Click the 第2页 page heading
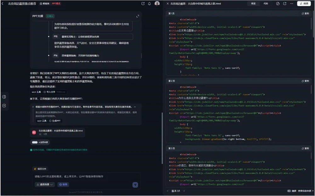This screenshot has width=315, height=196. tap(172, 81)
